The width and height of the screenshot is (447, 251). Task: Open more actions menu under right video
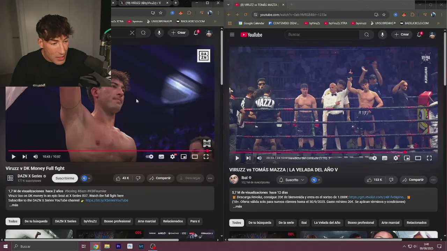click(433, 180)
